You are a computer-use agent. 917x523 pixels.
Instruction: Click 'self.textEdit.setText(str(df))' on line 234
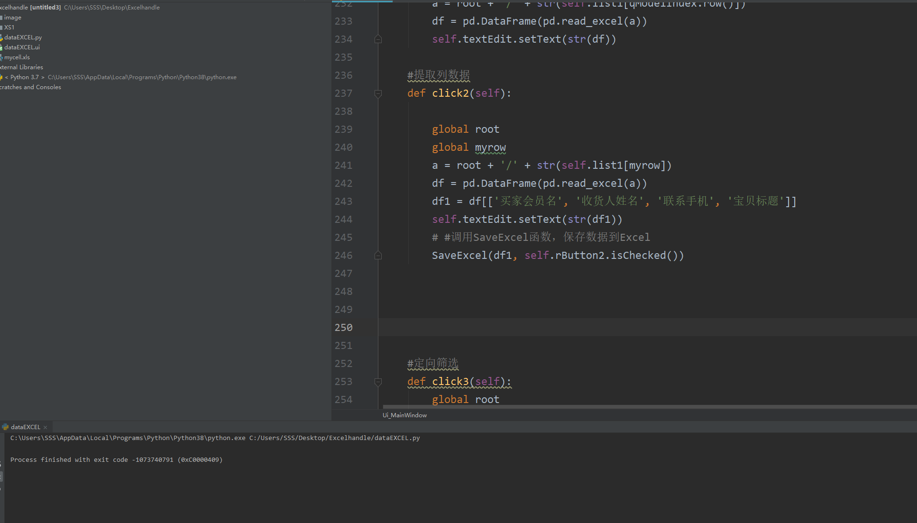(524, 39)
